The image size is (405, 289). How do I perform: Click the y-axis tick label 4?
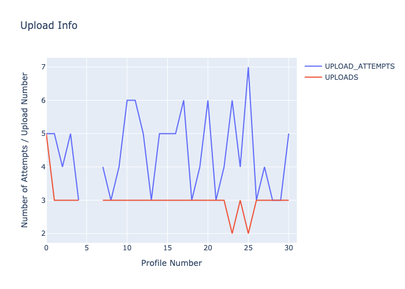tap(42, 167)
